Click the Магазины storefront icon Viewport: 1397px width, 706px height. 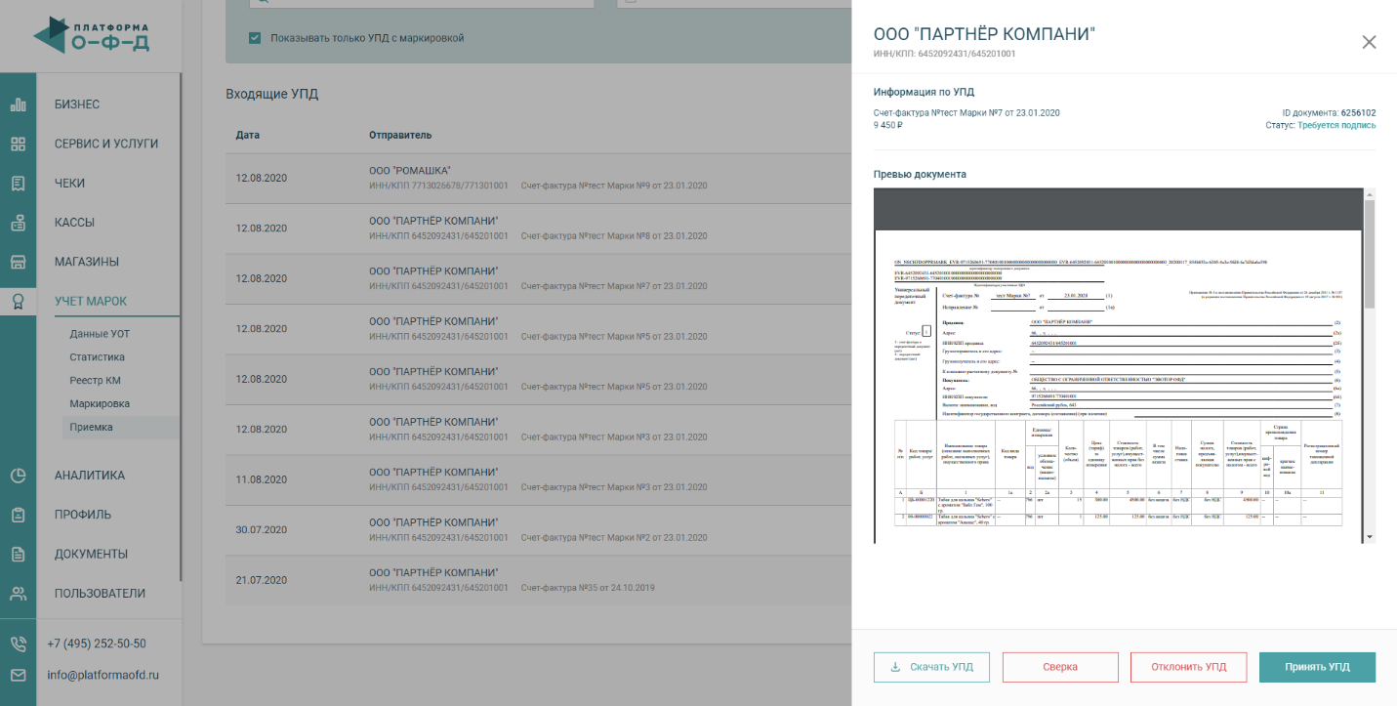(x=18, y=262)
